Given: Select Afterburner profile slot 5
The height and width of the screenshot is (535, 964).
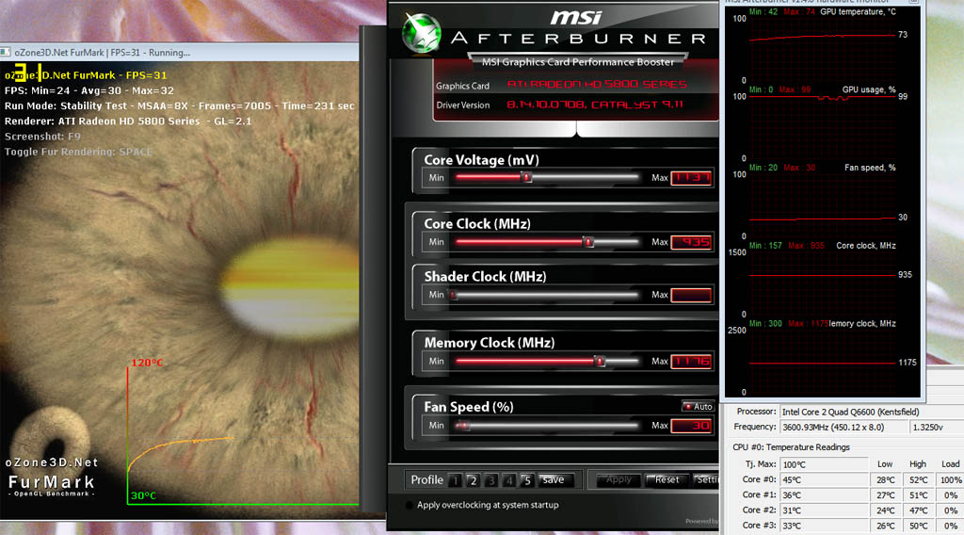Looking at the screenshot, I should (x=526, y=480).
